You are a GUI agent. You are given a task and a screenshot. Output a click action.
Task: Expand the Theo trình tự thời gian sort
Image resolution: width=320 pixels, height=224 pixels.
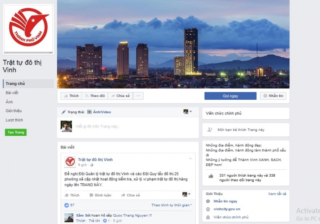coord(172,205)
